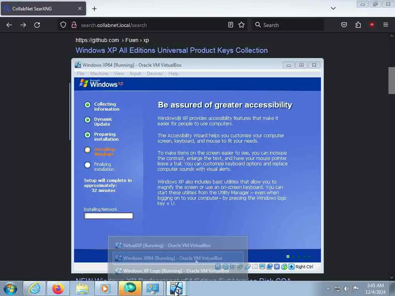395x296 pixels.
Task: Click the green circular app taskbar icon
Action: 130,288
